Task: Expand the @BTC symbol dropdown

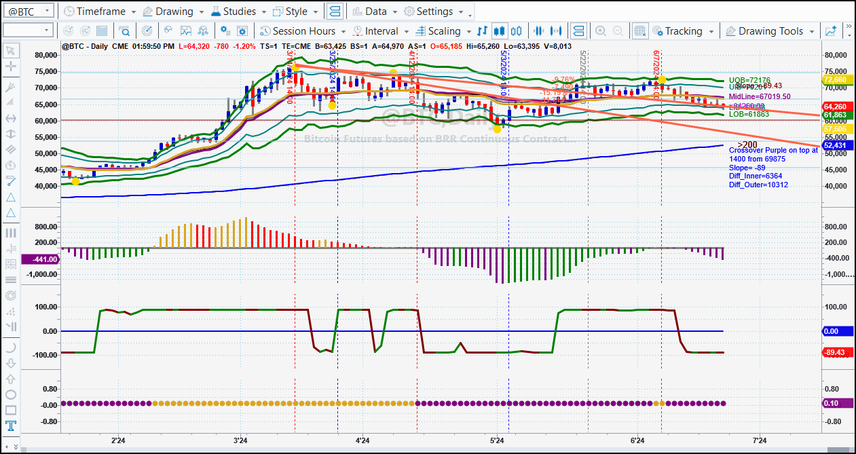Action: (46, 12)
